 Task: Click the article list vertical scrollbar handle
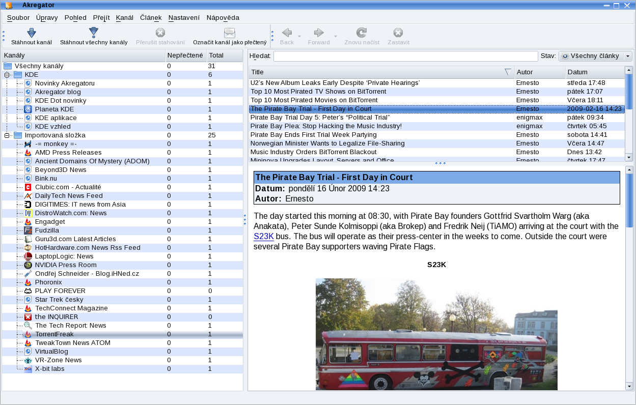(628, 92)
